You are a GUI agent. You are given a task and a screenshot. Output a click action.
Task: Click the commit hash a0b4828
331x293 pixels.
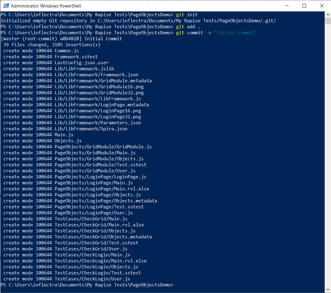(x=72, y=38)
